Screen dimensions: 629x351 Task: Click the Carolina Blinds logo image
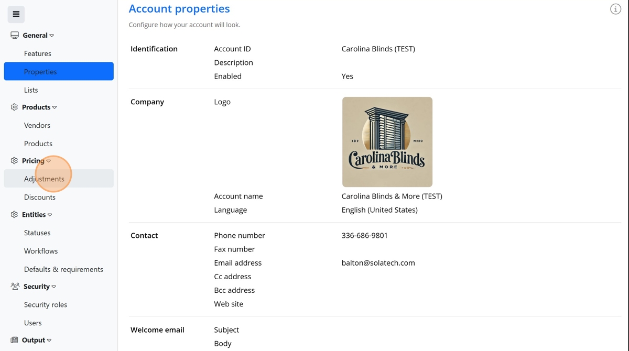point(387,142)
